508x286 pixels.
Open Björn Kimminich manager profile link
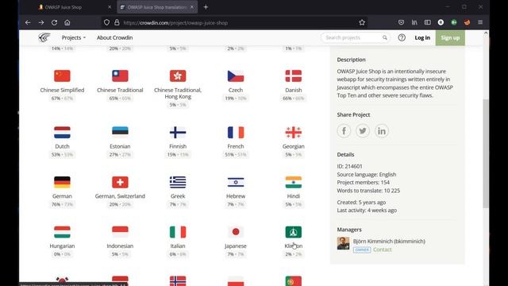click(x=389, y=242)
